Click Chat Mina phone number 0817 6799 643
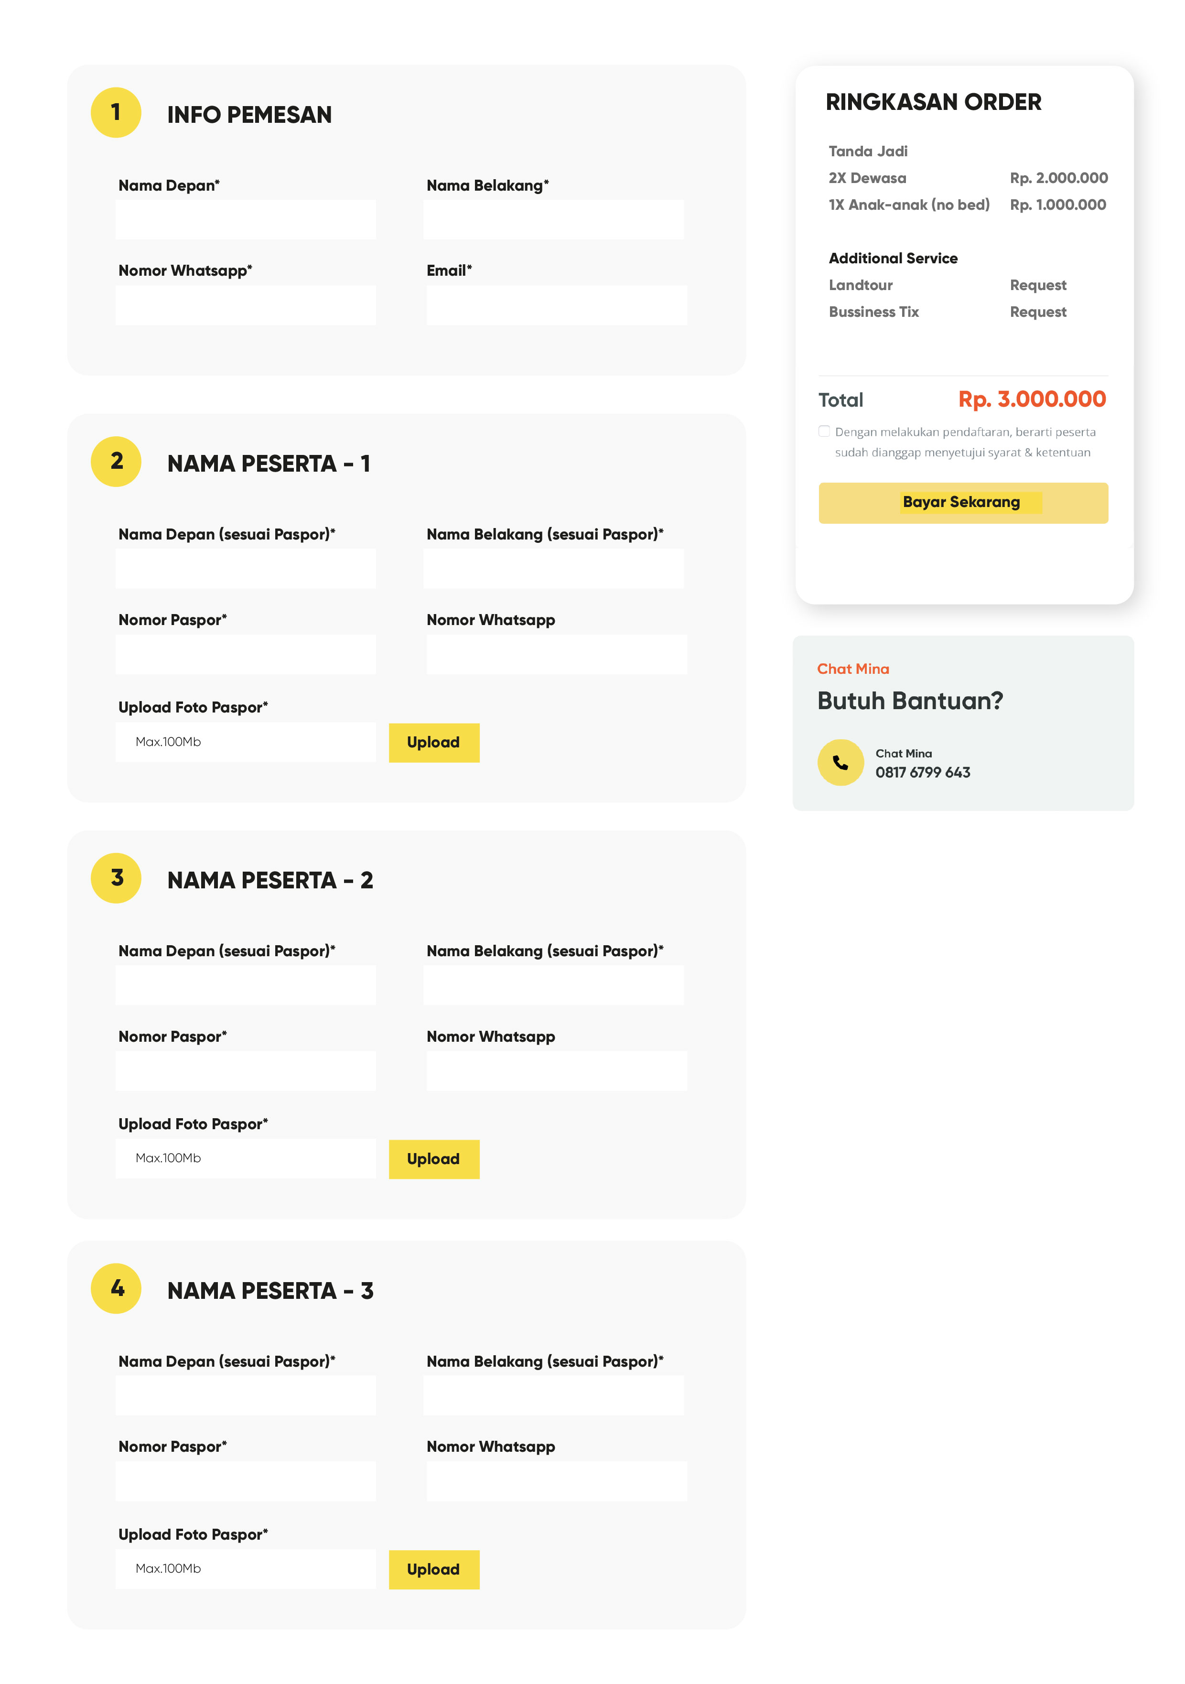The width and height of the screenshot is (1185, 1684). pyautogui.click(x=923, y=772)
